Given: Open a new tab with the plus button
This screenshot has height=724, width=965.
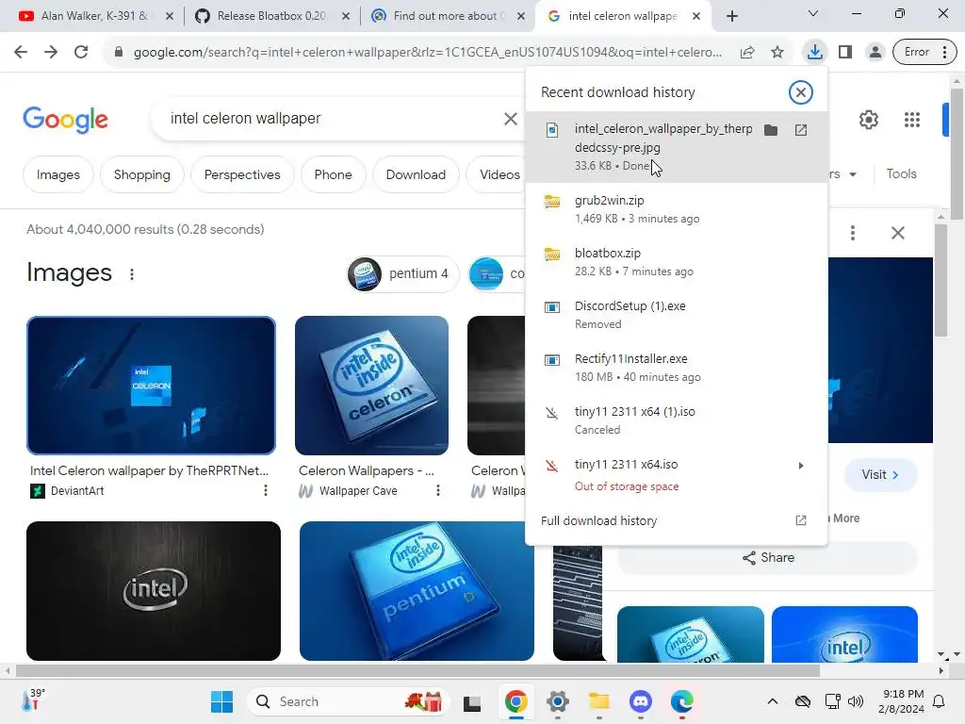Looking at the screenshot, I should click(x=731, y=16).
